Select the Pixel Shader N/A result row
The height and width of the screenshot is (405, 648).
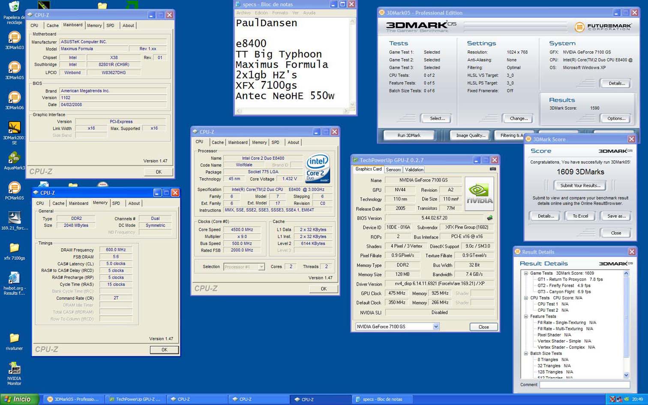554,335
